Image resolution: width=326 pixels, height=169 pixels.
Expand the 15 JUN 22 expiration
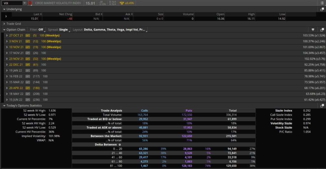coord(7,100)
